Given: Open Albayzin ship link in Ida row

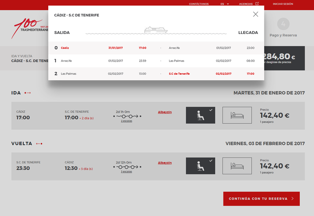Looking at the screenshot, I should click(x=165, y=112).
